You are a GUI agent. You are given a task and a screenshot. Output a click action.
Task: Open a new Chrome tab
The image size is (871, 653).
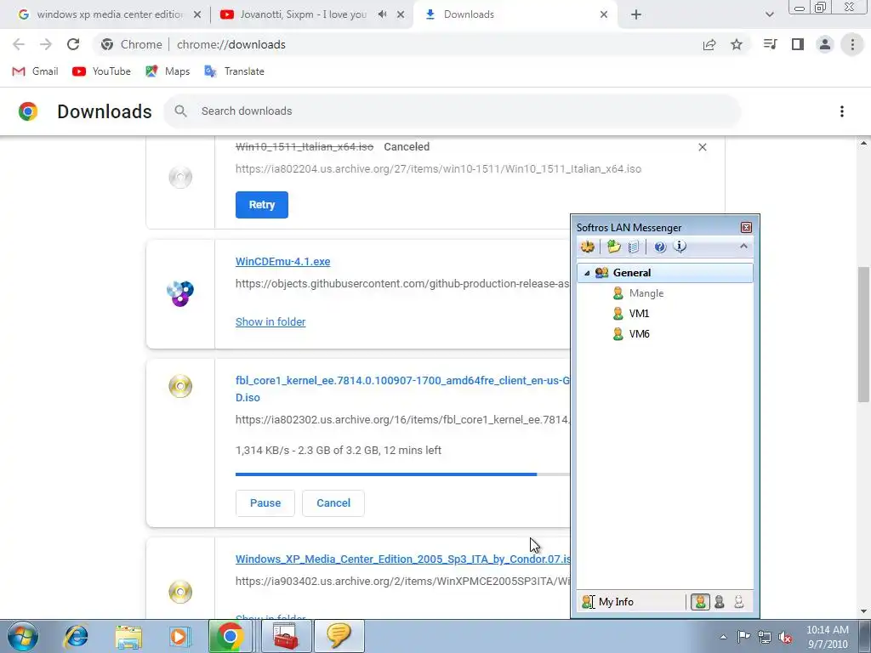coord(636,14)
